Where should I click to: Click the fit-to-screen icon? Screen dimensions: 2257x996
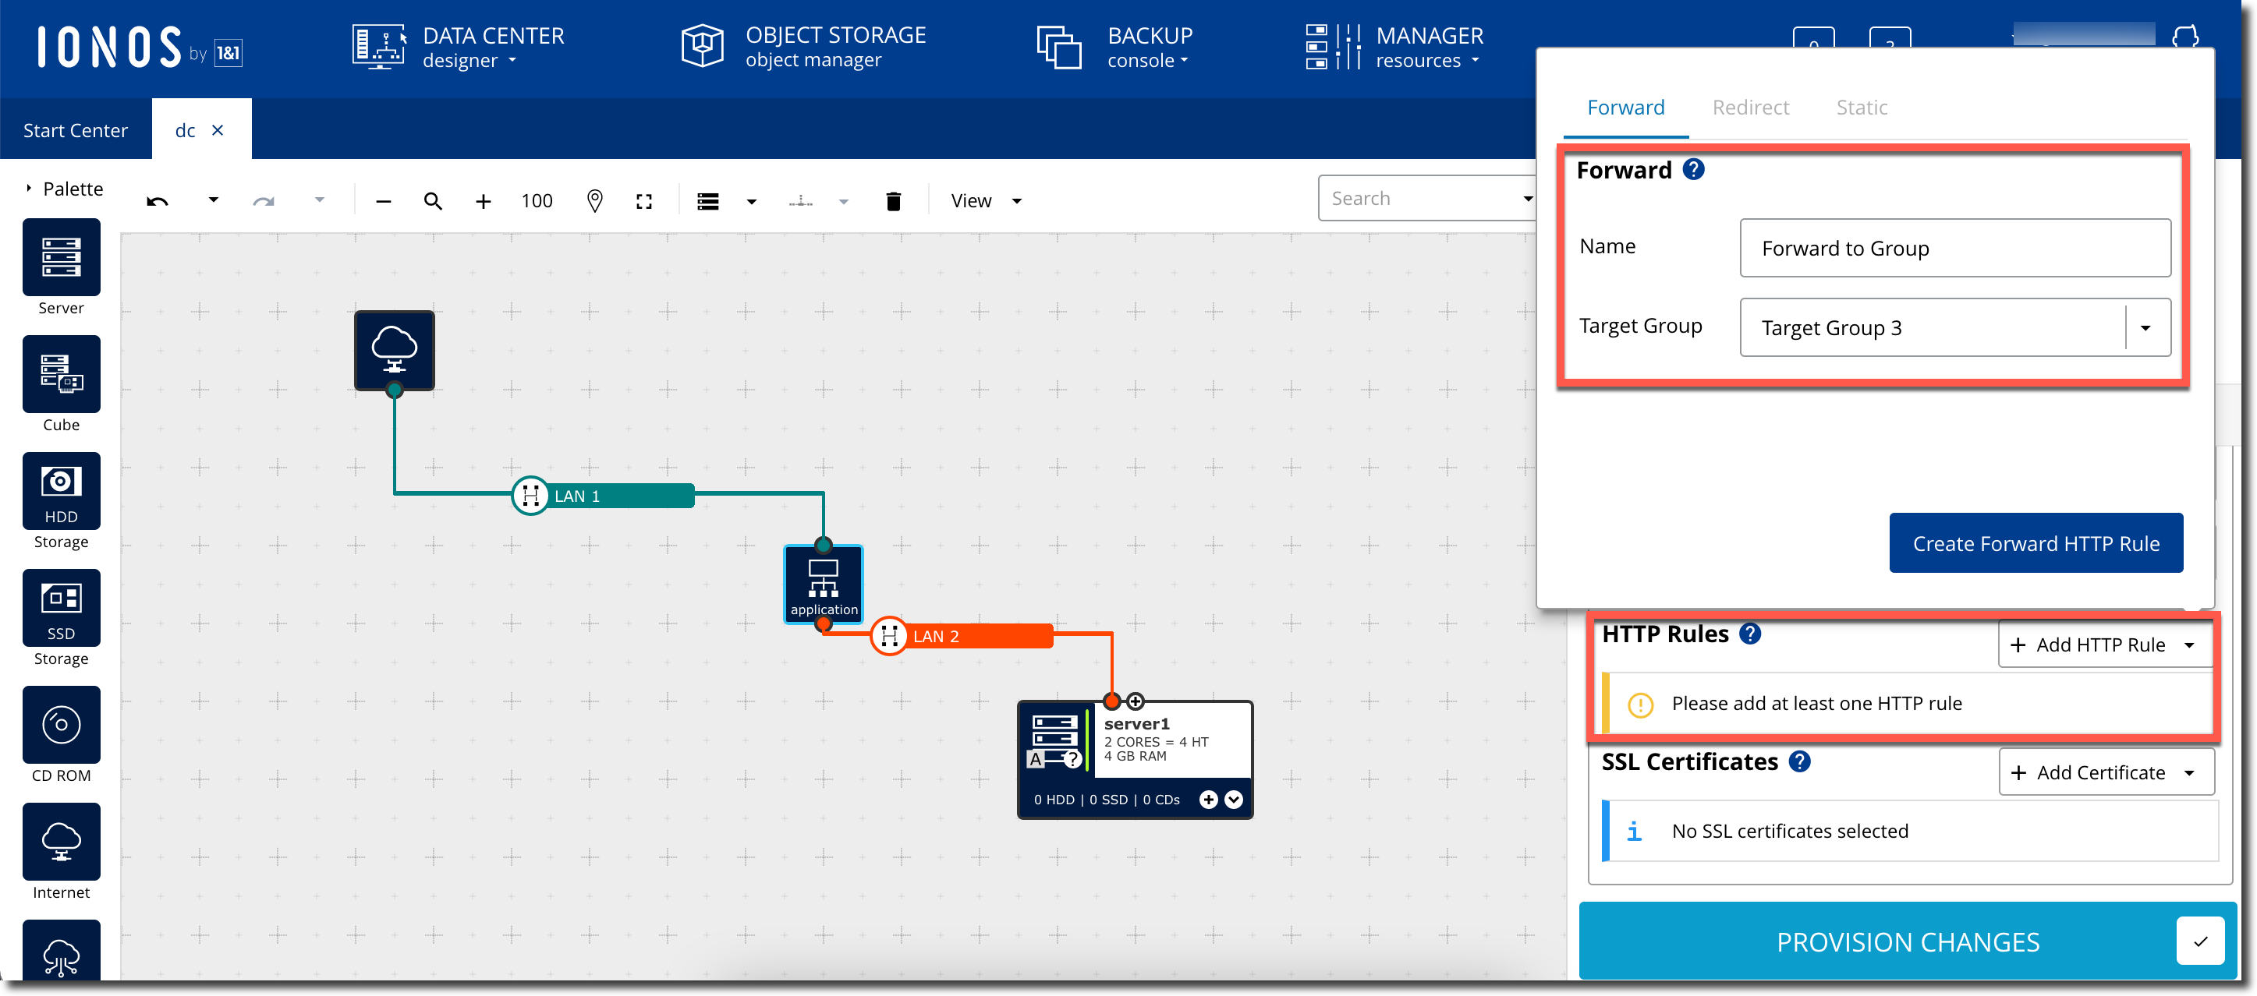[x=644, y=201]
